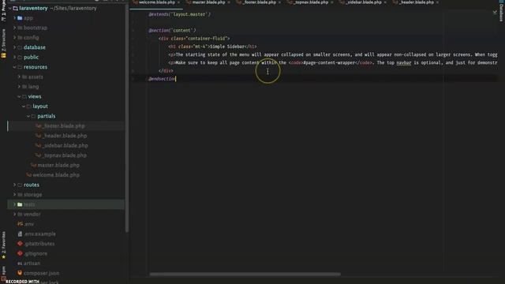Collapse the views folder
The image size is (505, 284).
pyautogui.click(x=19, y=96)
